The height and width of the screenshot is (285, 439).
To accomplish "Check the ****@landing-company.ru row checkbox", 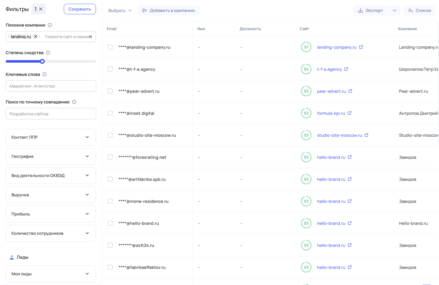I will pos(110,47).
